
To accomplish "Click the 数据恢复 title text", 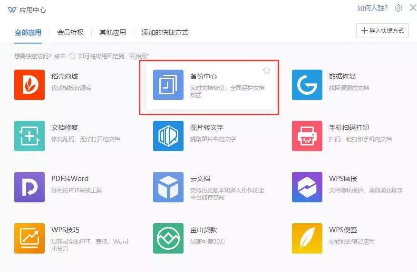I will pos(342,76).
